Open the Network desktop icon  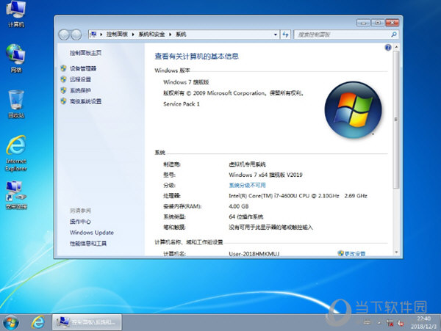(x=16, y=59)
